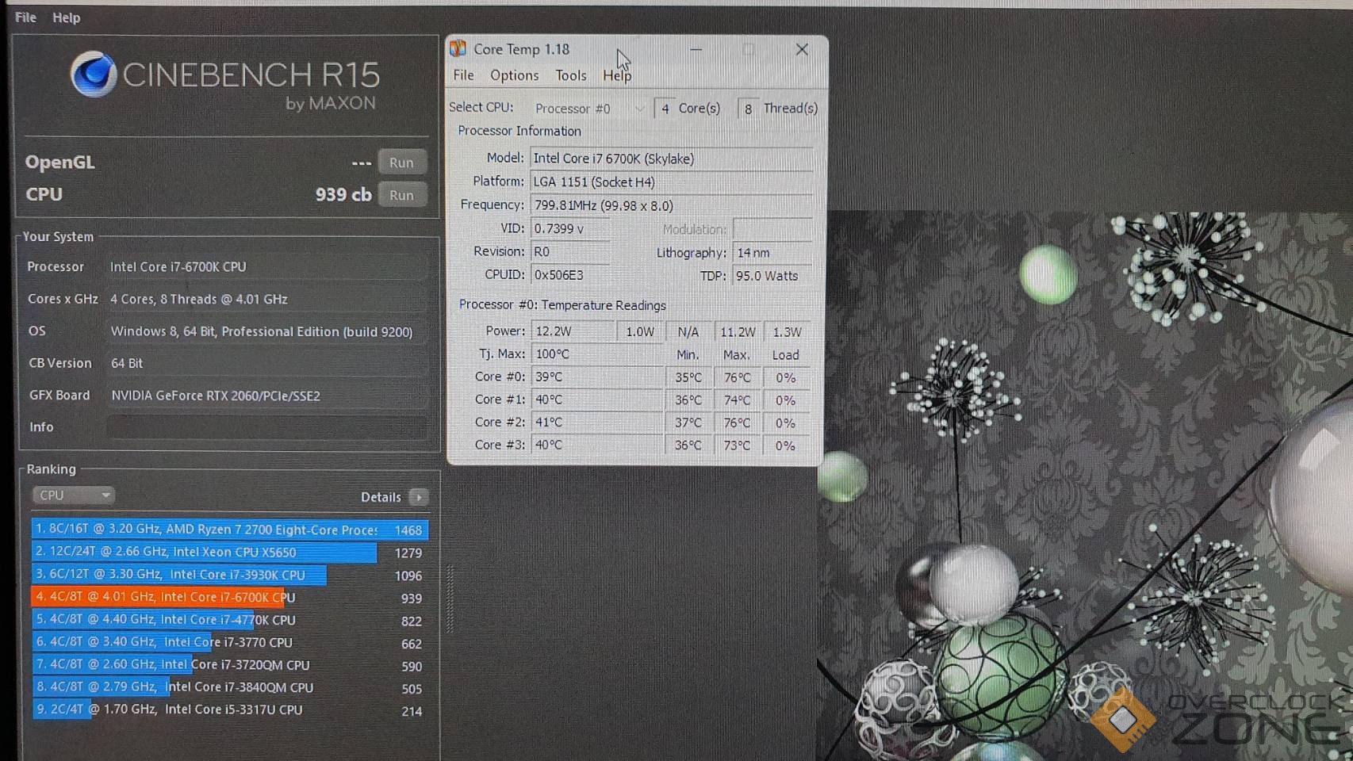1353x761 pixels.
Task: Run the CPU benchmark
Action: (x=401, y=195)
